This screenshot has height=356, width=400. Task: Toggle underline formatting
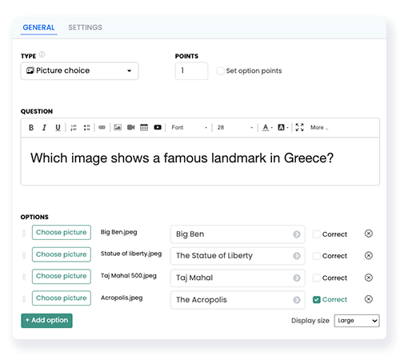click(58, 128)
